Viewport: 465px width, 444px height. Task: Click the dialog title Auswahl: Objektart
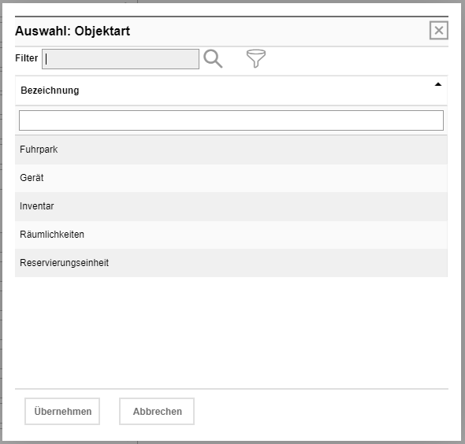point(73,31)
